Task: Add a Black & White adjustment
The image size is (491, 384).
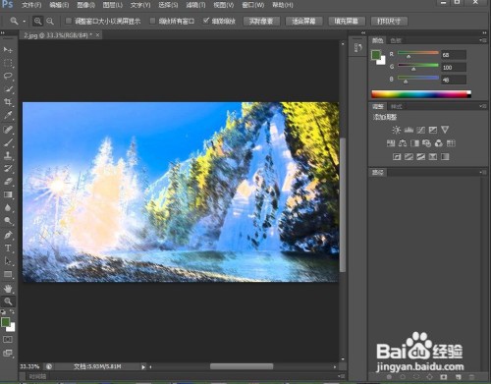Action: [x=414, y=143]
